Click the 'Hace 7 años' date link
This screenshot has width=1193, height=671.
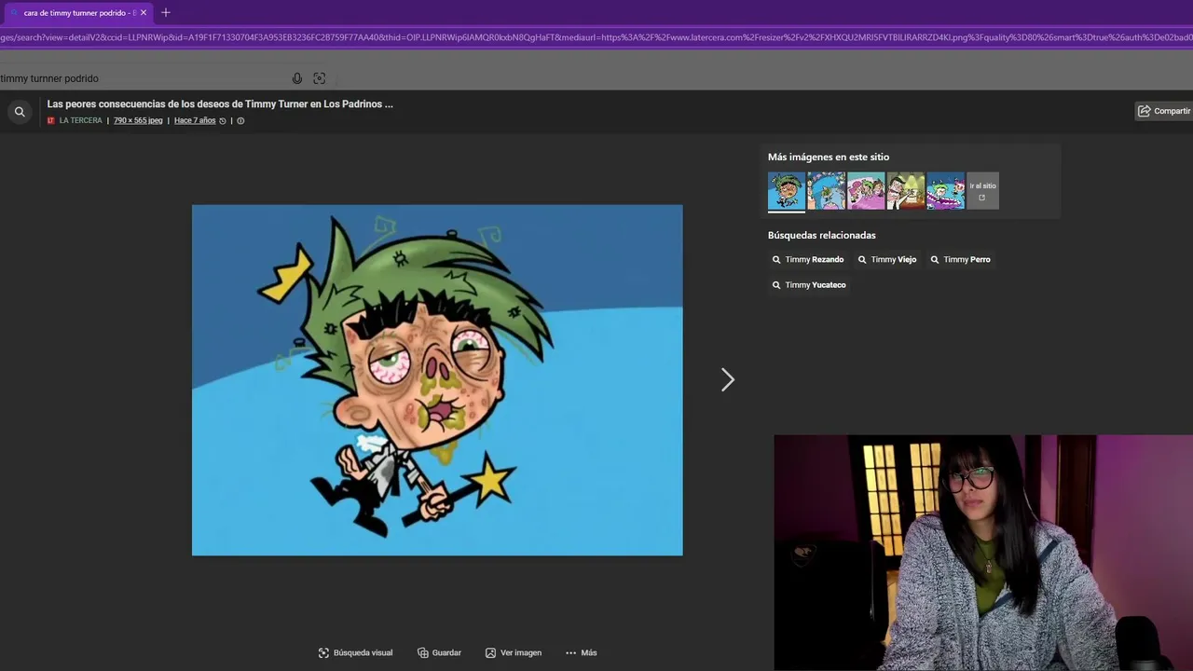195,120
